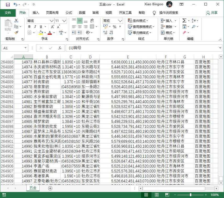Apply bold formatting with the B icon
This screenshot has height=198, width=224.
pos(29,27)
